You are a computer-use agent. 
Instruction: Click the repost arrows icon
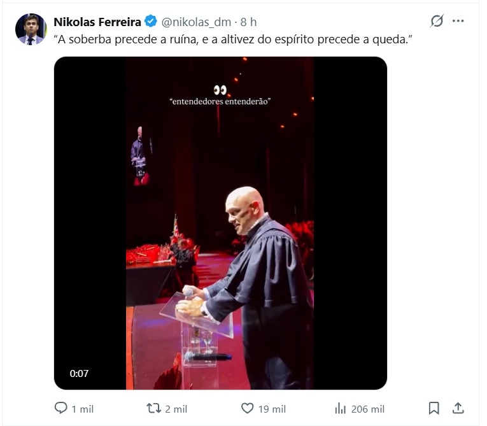click(153, 408)
